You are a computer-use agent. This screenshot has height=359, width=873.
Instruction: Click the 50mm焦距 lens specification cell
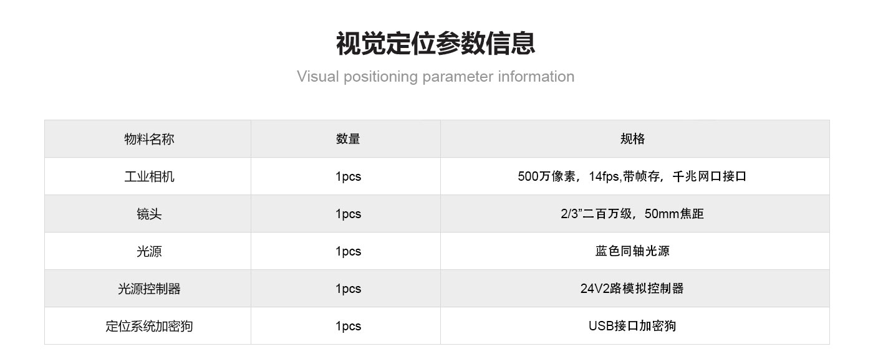click(632, 214)
